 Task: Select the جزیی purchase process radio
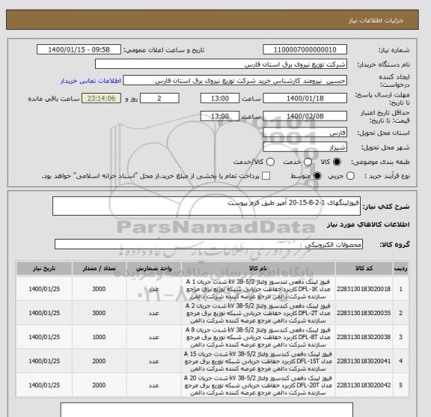pyautogui.click(x=350, y=176)
